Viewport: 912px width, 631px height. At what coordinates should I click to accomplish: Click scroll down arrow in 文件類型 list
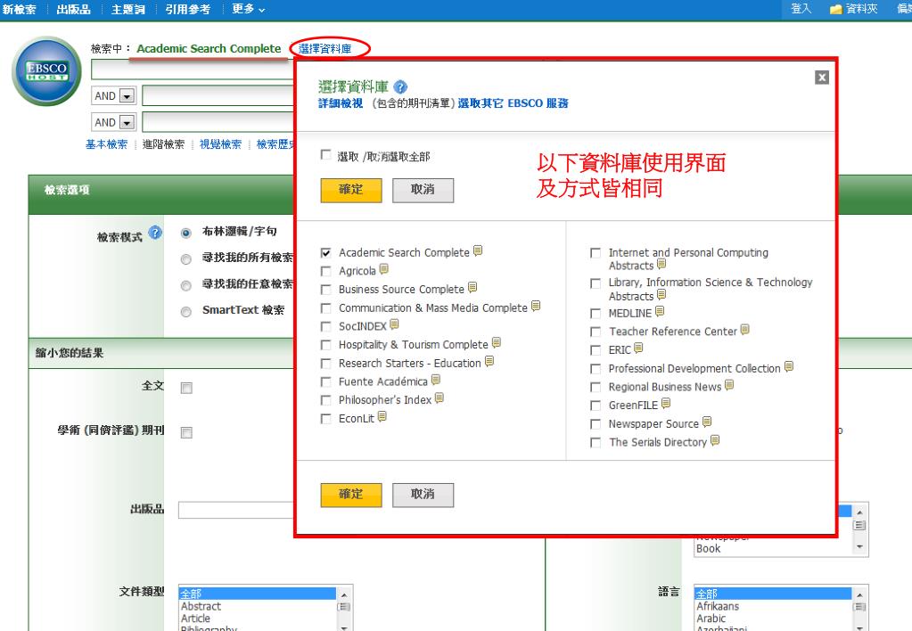(x=344, y=627)
